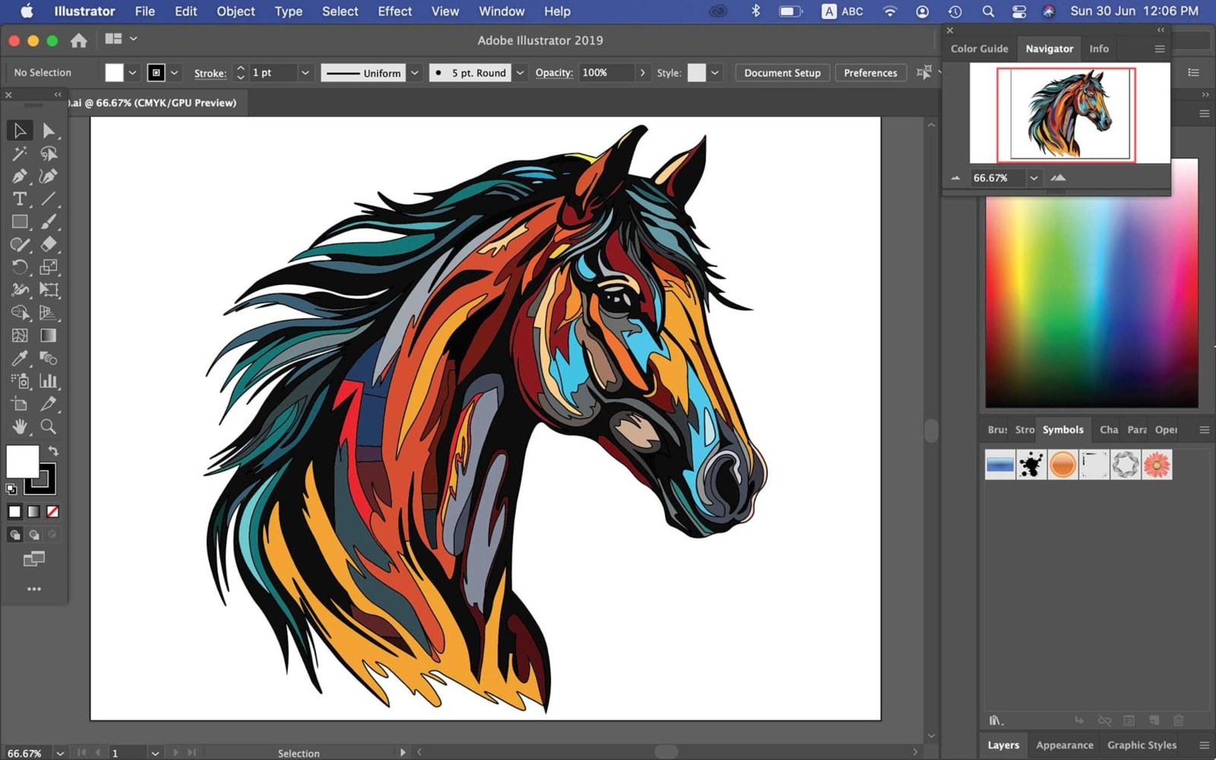The width and height of the screenshot is (1216, 760).
Task: Choose the Rectangle tool
Action: click(20, 222)
